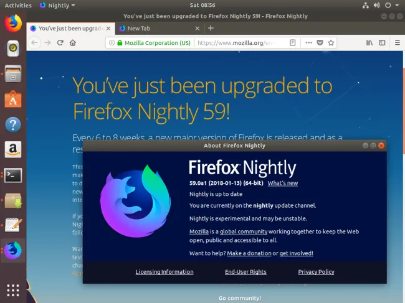This screenshot has height=303, width=405.
Task: Open the Firefox hamburger menu
Action: point(398,43)
